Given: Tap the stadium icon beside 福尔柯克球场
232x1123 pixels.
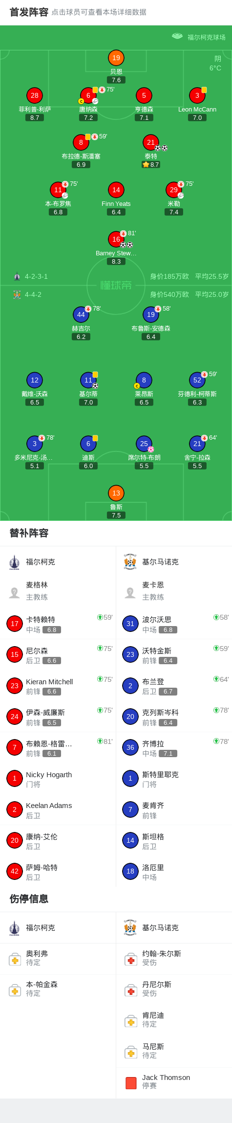Looking at the screenshot, I should click(177, 37).
